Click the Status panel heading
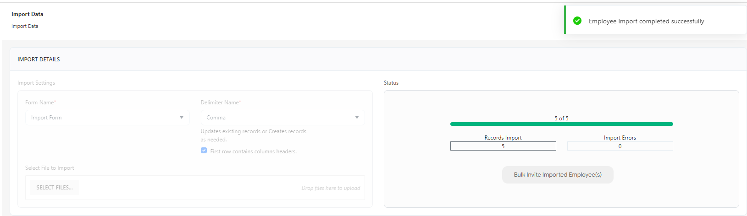This screenshot has height=216, width=747. pos(391,83)
